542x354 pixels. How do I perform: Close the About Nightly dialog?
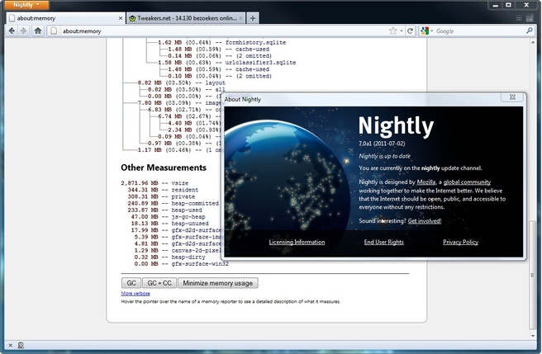click(x=512, y=97)
